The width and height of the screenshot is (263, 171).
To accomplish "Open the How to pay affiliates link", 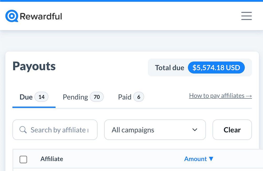I will (220, 96).
